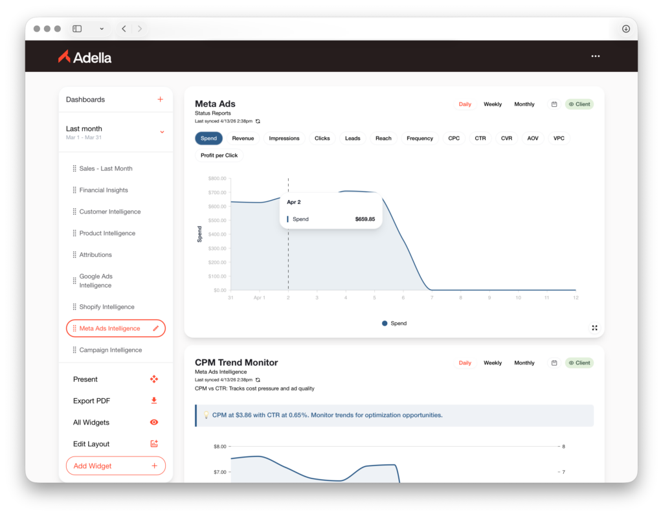Open Shopify Intelligence dashboard
Viewport: 663px width, 516px height.
(107, 307)
